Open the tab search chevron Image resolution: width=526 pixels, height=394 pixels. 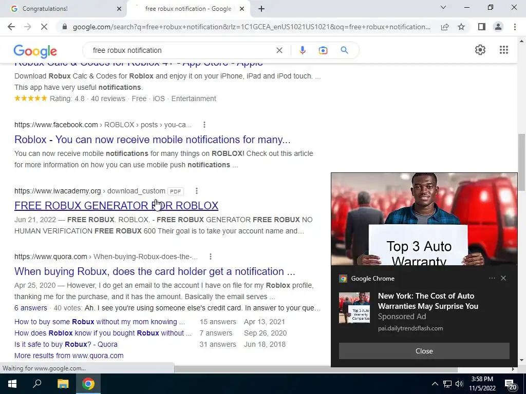tap(443, 7)
